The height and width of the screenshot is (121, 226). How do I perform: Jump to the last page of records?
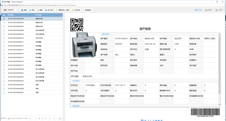point(54,118)
